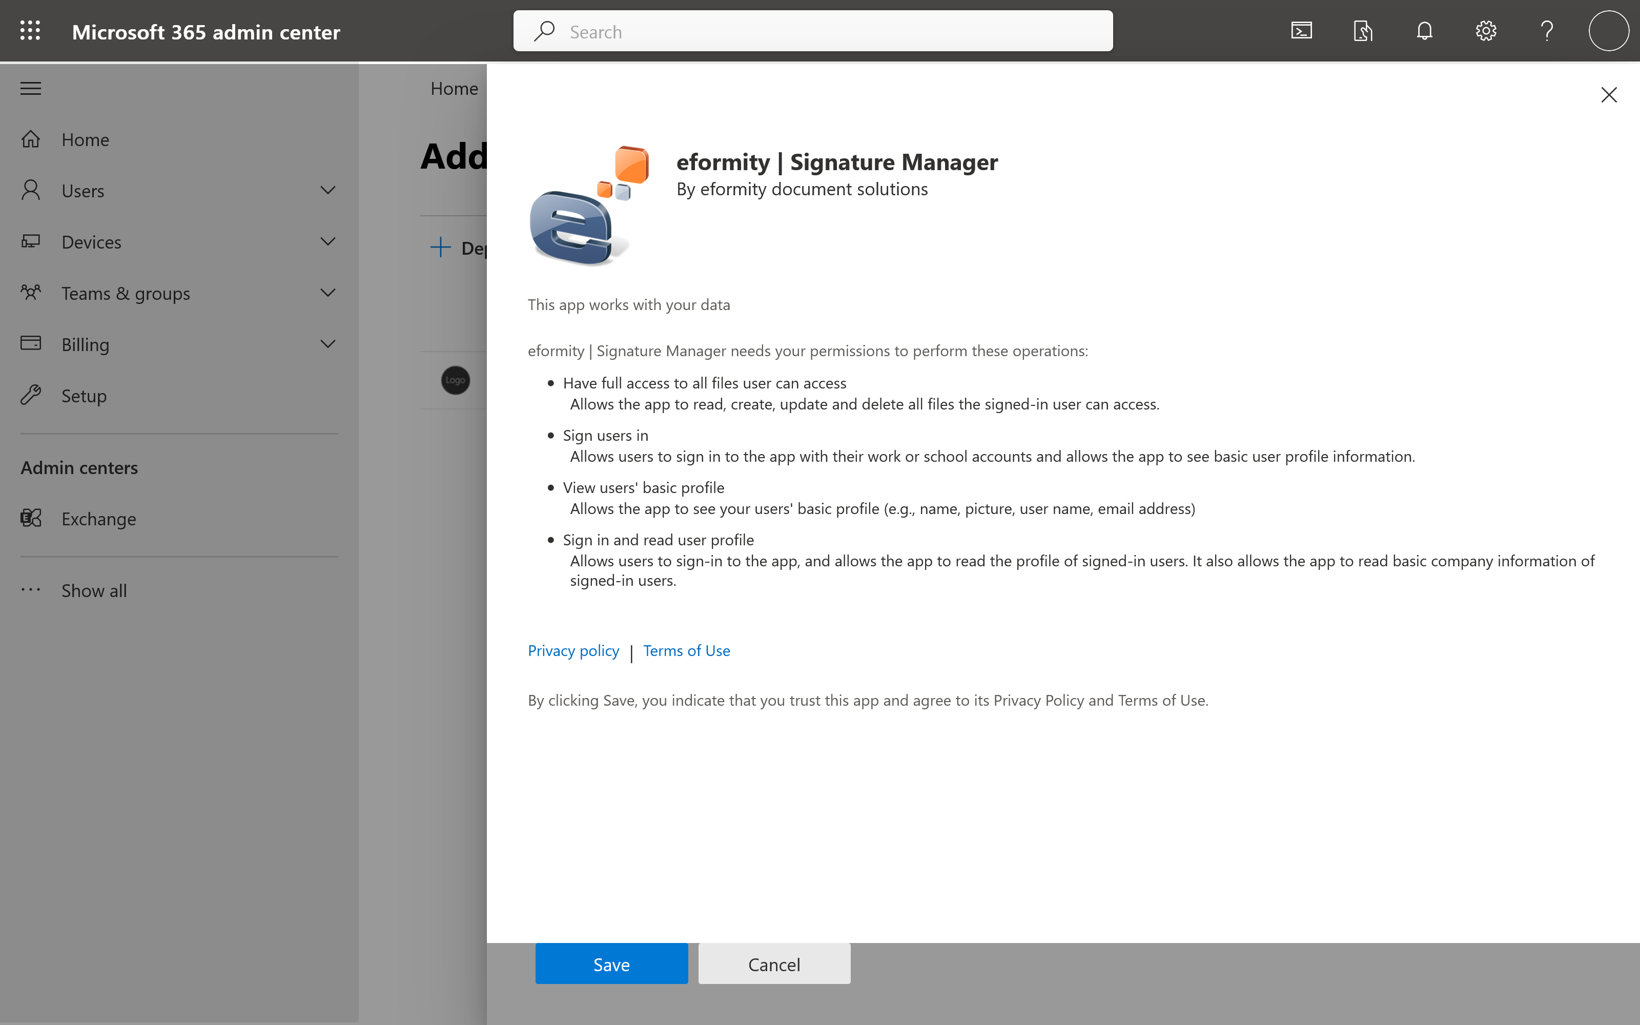
Task: Open Cloud Shell terminal icon
Action: pos(1301,31)
